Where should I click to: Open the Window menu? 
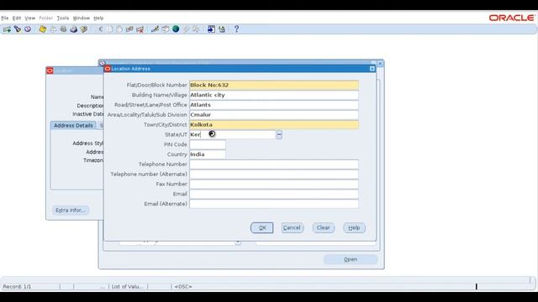point(82,18)
